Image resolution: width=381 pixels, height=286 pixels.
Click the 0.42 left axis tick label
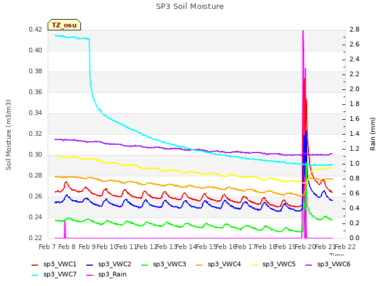point(35,30)
